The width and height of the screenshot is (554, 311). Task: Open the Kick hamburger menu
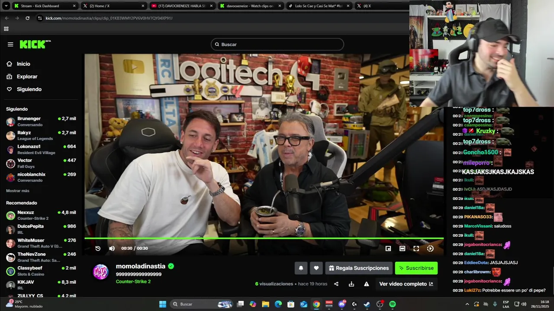[10, 44]
